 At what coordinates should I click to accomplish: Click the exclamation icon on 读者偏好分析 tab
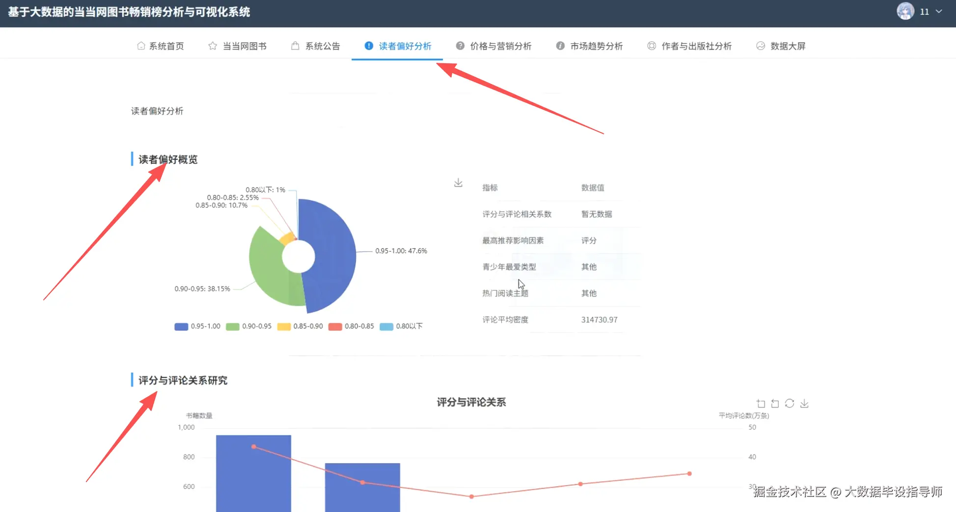click(x=368, y=45)
